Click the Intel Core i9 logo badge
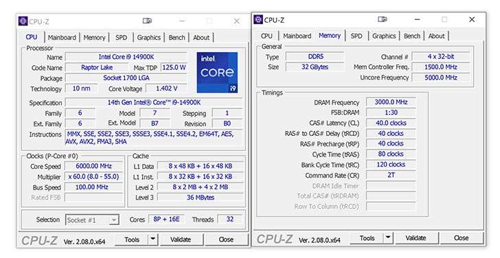The image size is (500, 258). [217, 73]
